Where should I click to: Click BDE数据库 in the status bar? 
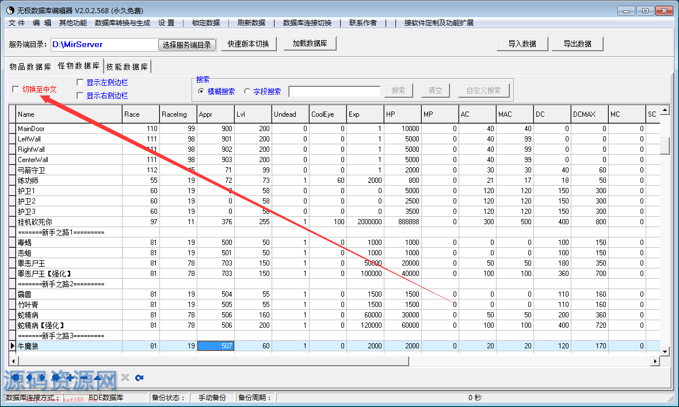point(106,397)
